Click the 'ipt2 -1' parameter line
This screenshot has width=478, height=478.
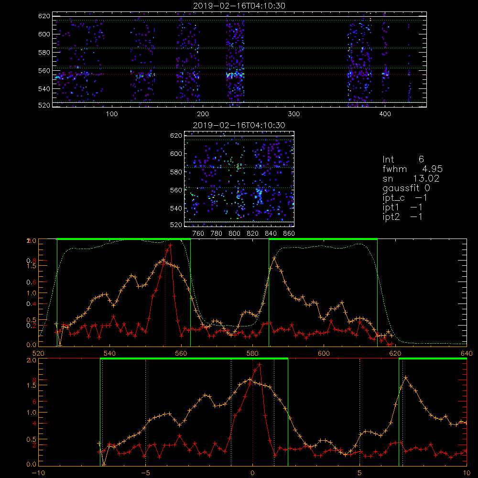[x=402, y=217]
